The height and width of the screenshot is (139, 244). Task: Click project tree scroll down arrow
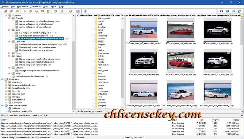click(x=74, y=112)
